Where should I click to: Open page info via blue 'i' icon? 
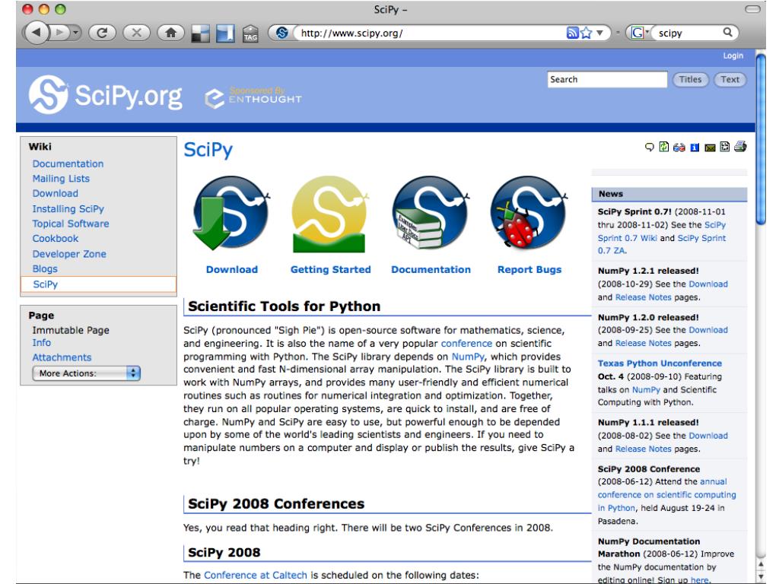(695, 147)
